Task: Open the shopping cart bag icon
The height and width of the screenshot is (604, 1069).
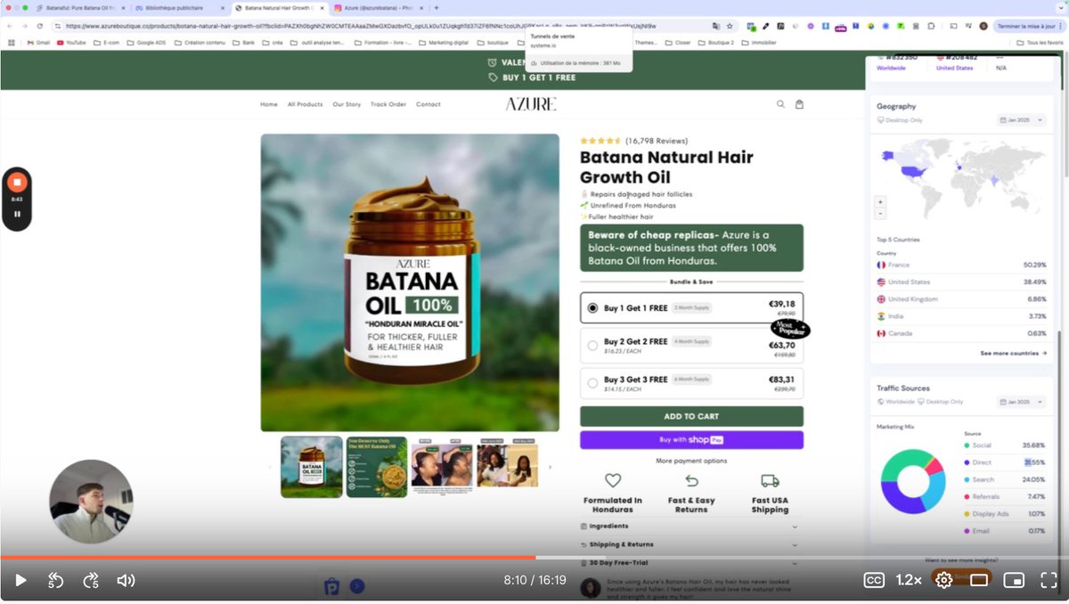Action: [x=799, y=104]
